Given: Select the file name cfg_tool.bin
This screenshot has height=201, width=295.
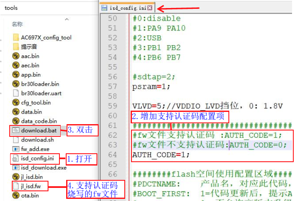Looking at the screenshot, I should coord(36,102).
